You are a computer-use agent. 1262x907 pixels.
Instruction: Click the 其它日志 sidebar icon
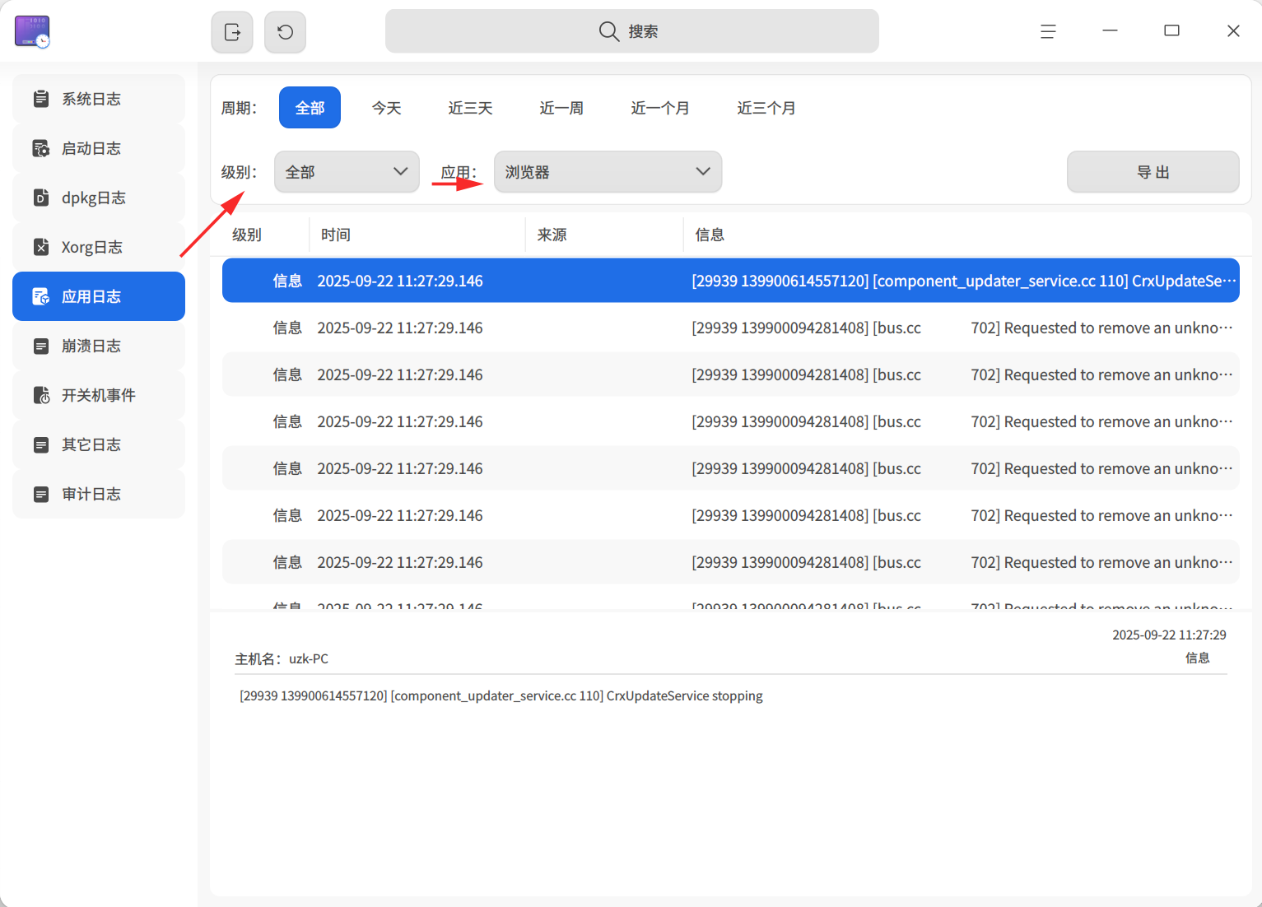40,444
